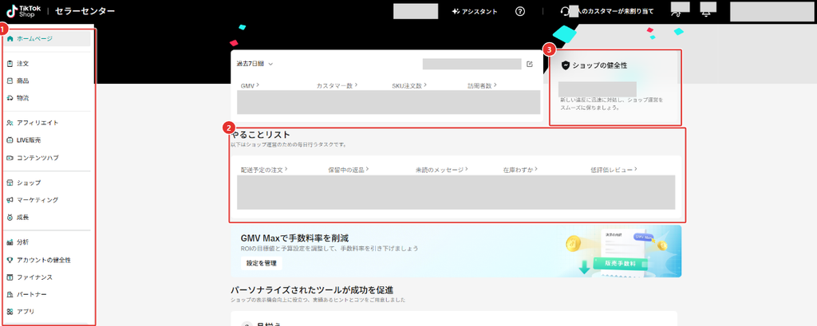The height and width of the screenshot is (326, 817).
Task: Click the 注文 orders icon
Action: (10, 64)
